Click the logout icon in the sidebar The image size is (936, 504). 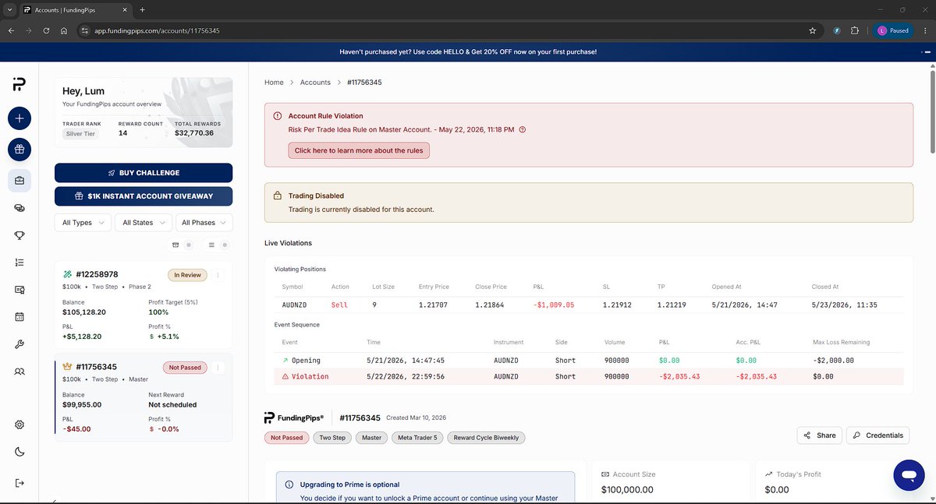(19, 483)
